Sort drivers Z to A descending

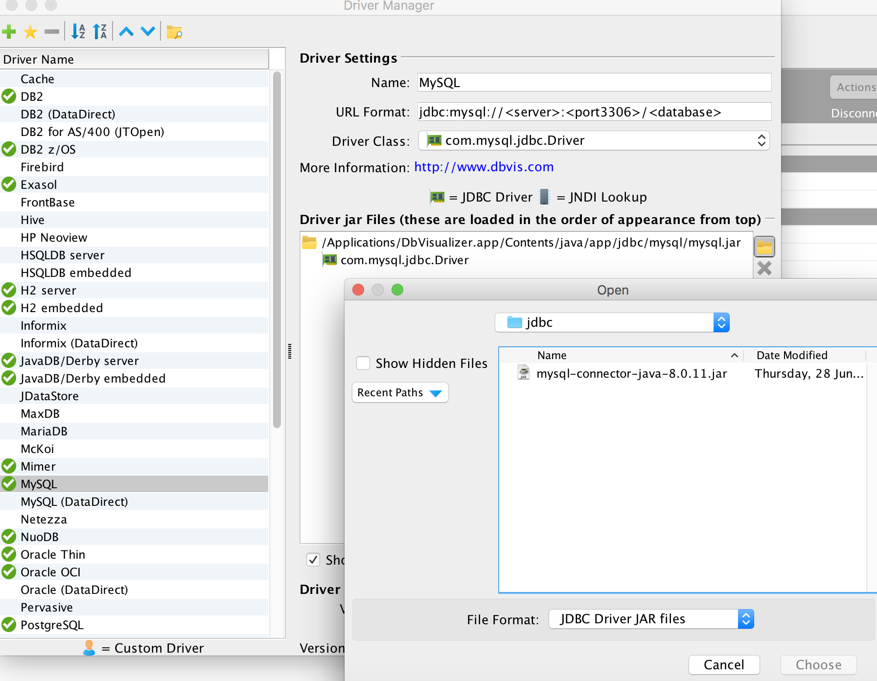click(100, 32)
